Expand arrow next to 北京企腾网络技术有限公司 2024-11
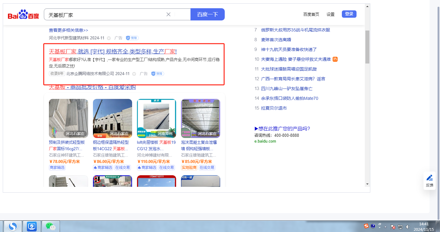The width and height of the screenshot is (440, 232). [x=134, y=74]
